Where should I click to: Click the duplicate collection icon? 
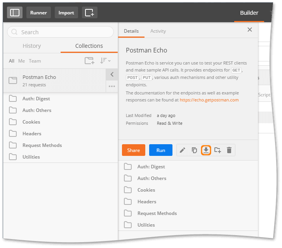tap(194, 150)
